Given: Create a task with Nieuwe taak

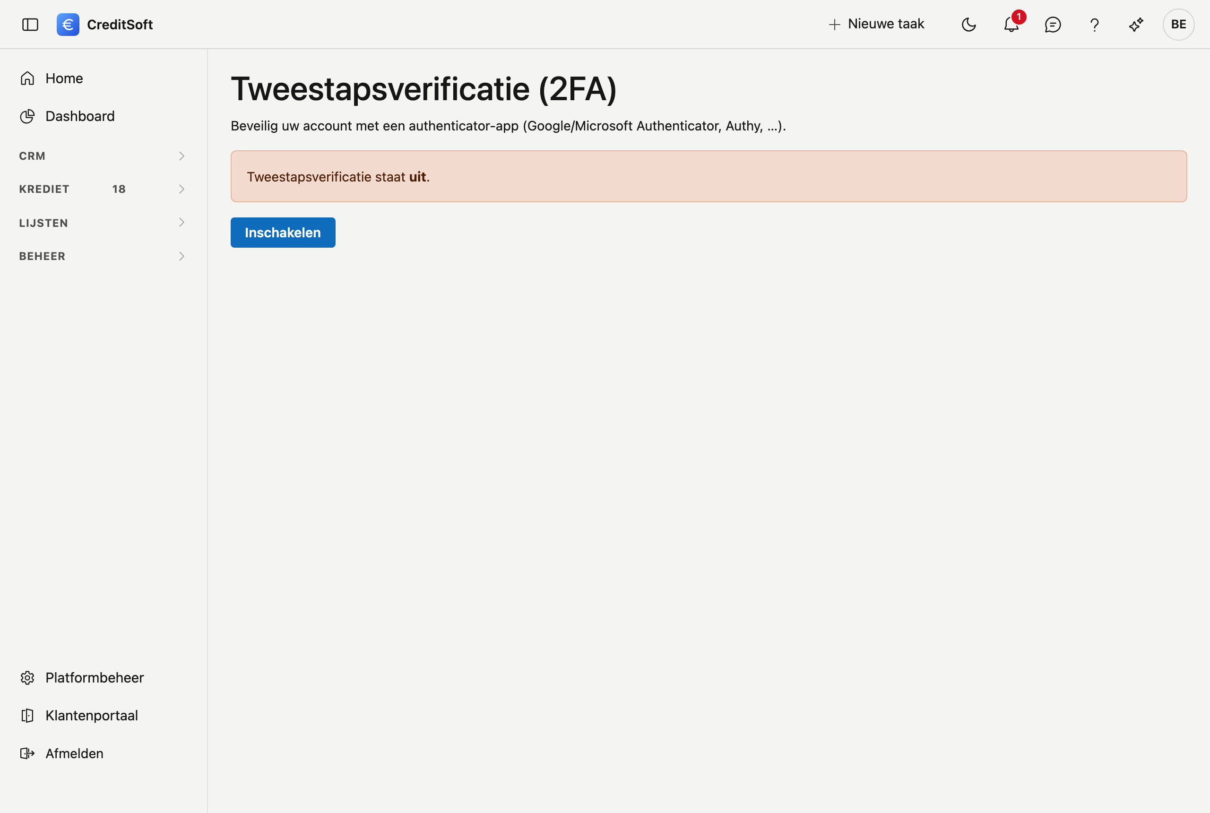Looking at the screenshot, I should [x=876, y=24].
